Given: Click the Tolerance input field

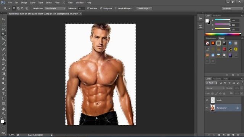Looking at the screenshot, I should [x=81, y=8].
